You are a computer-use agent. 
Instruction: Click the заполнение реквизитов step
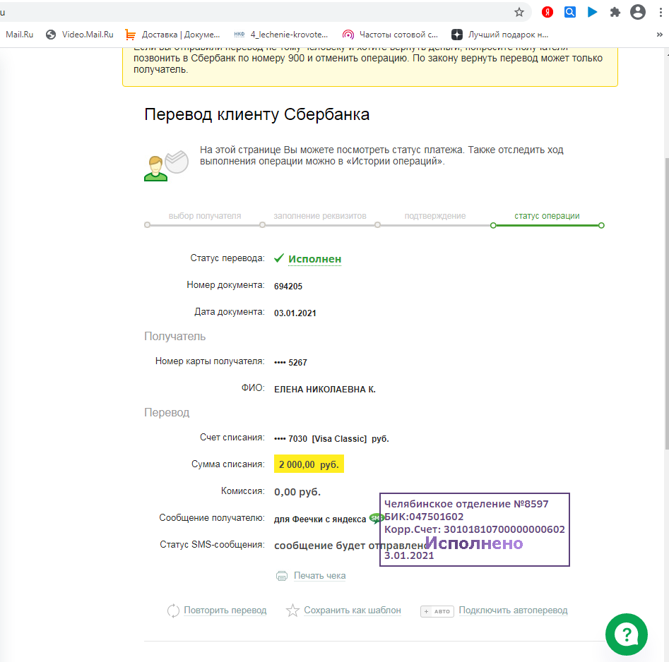pos(319,216)
